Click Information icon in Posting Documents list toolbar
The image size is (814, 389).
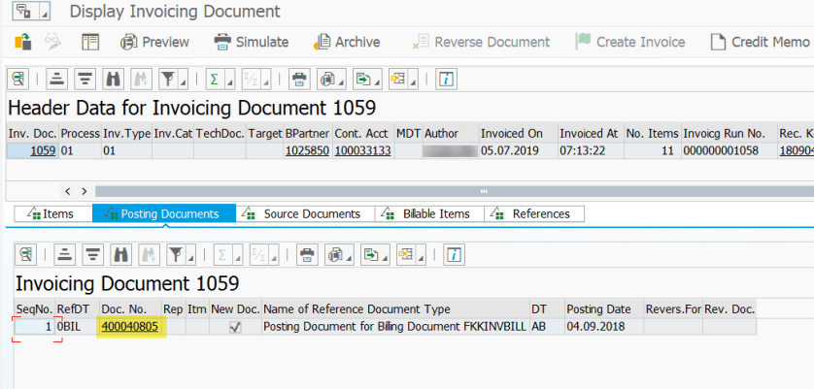(x=454, y=254)
